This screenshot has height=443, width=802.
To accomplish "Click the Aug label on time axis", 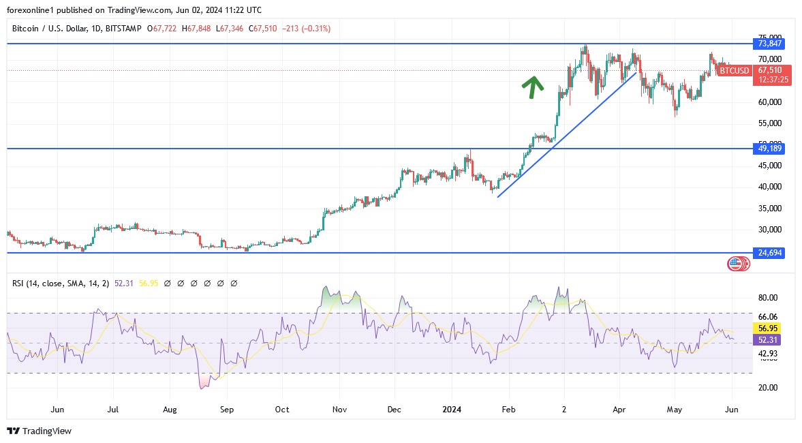I will (170, 410).
